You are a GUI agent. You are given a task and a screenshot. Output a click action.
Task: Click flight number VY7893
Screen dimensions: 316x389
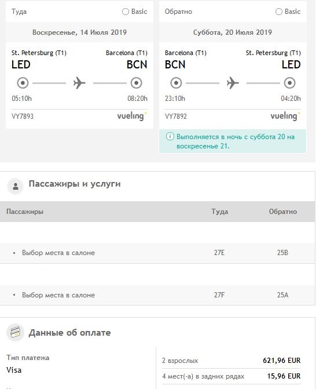(x=23, y=117)
